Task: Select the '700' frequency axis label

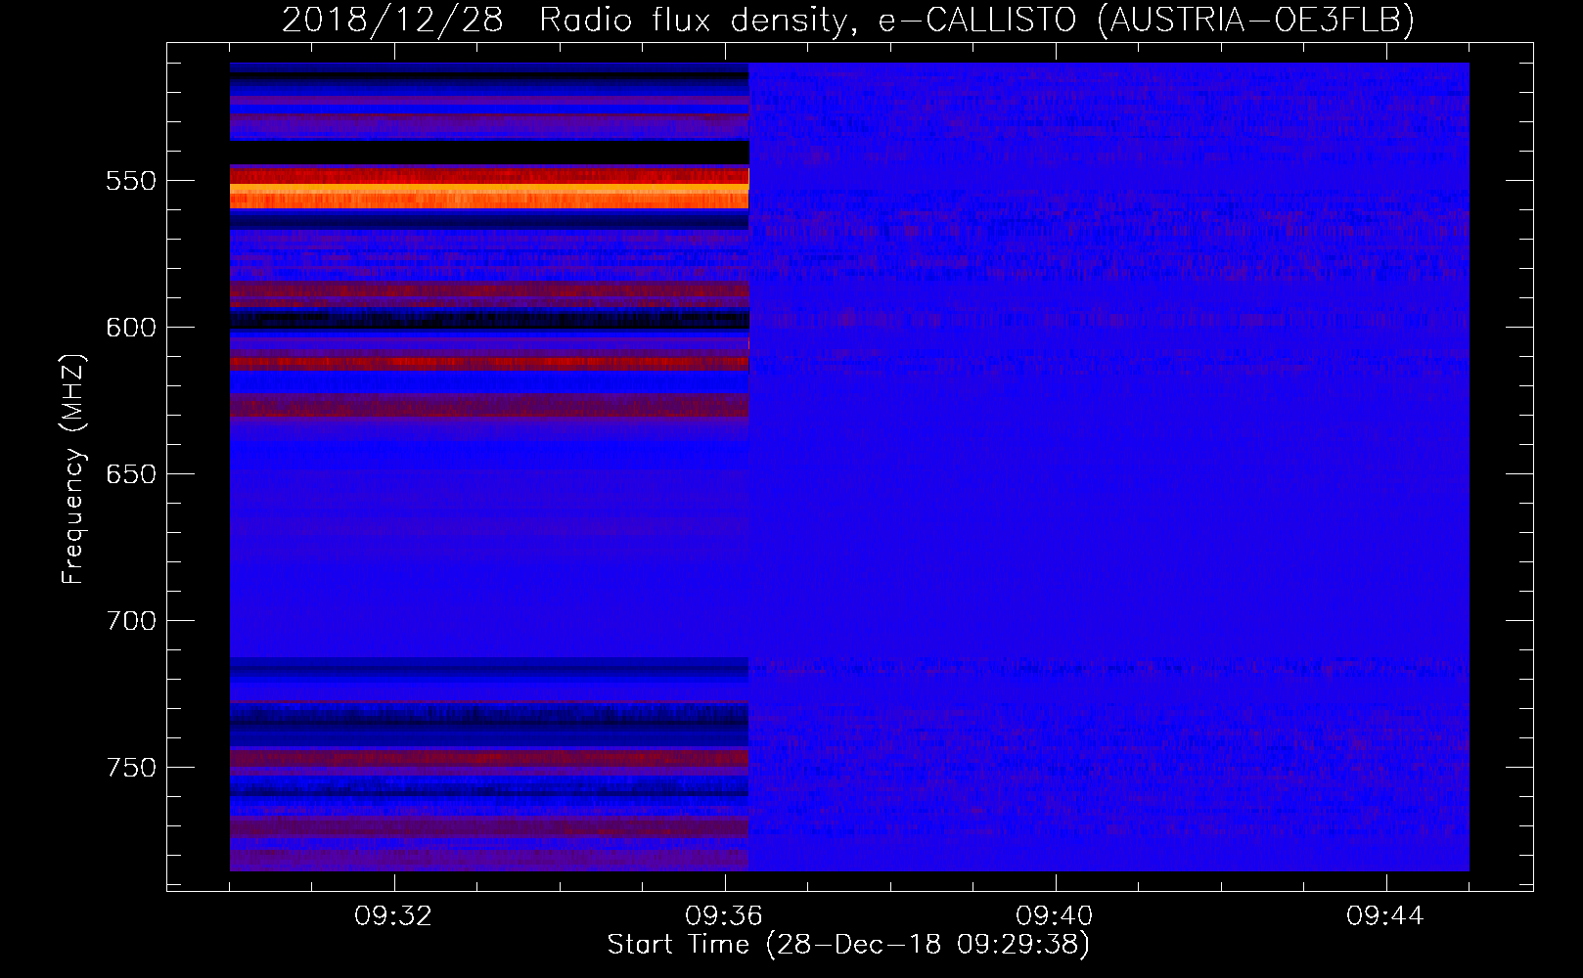Action: 130,621
